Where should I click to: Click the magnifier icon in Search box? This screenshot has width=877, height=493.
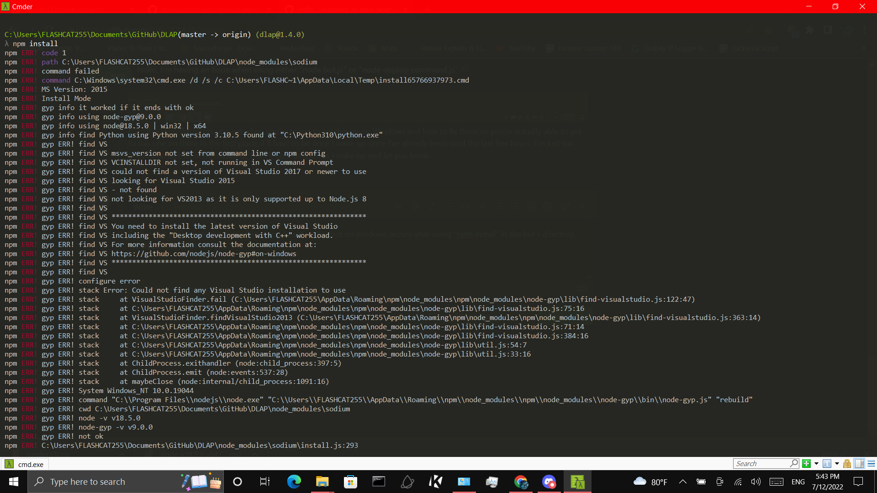pos(794,463)
